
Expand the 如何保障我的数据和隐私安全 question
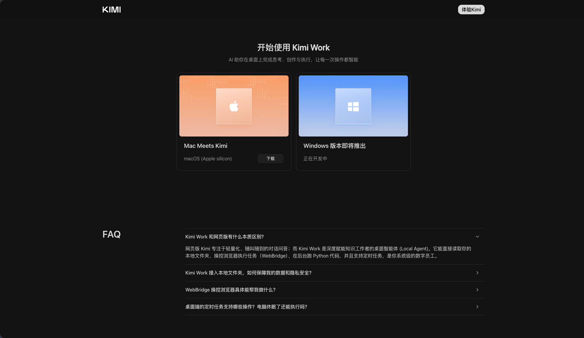[335, 273]
